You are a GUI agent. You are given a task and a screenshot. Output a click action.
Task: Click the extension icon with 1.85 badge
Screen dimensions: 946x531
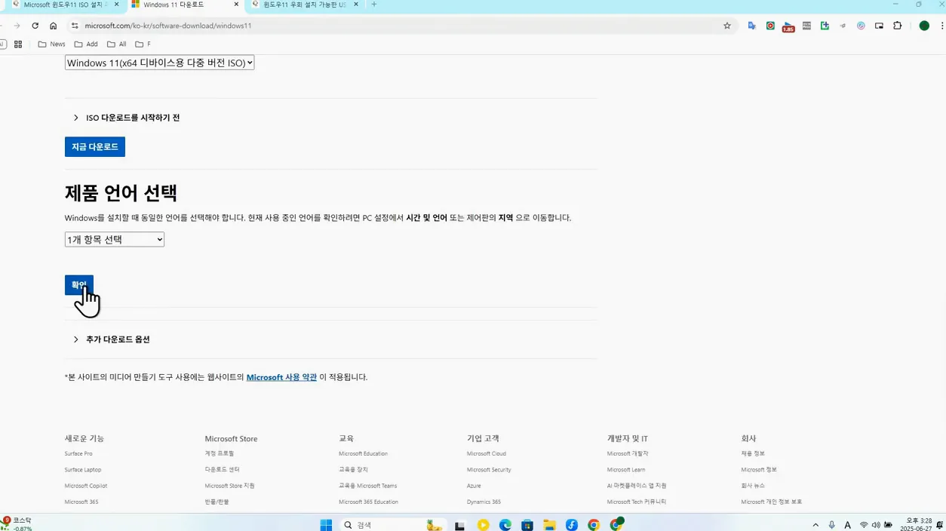click(788, 26)
